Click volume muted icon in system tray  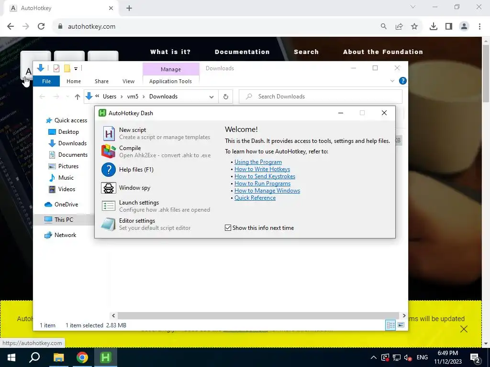(408, 357)
